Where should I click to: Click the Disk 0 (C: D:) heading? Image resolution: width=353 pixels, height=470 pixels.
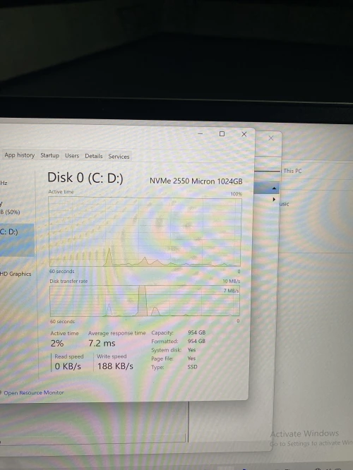tap(85, 178)
